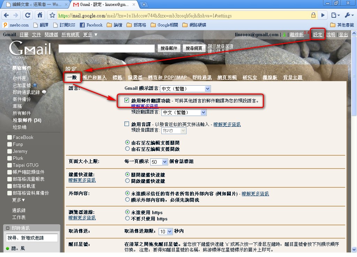Click the Plurk label color box
This screenshot has height=257, width=357.
click(9, 158)
